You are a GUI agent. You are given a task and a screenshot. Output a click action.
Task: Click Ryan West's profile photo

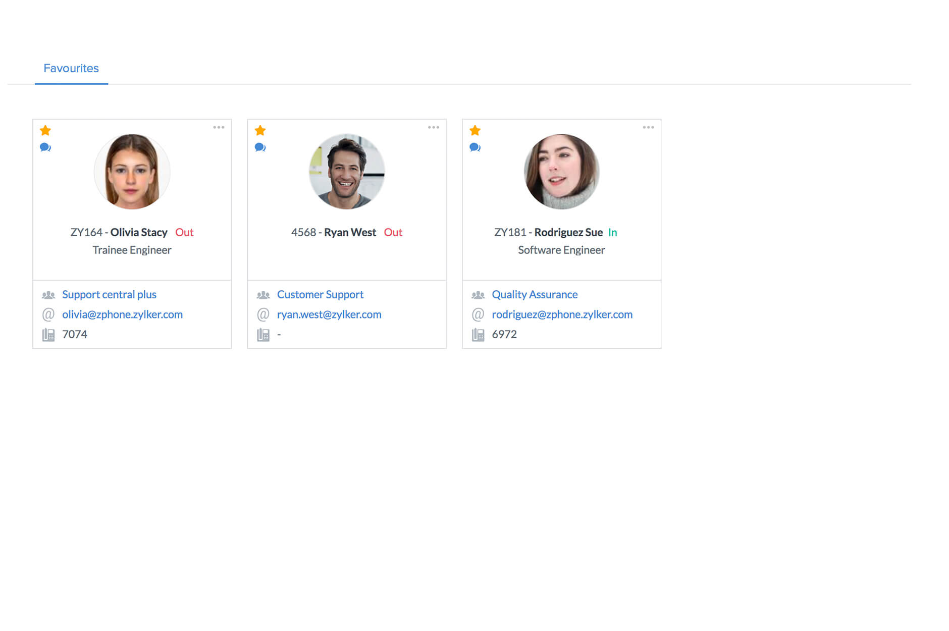click(x=347, y=172)
